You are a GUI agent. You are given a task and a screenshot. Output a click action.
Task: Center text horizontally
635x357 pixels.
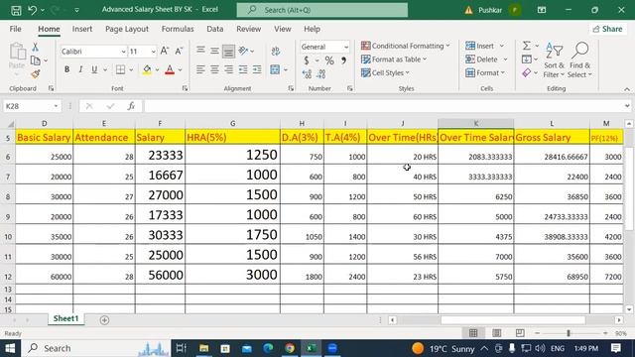pos(214,69)
